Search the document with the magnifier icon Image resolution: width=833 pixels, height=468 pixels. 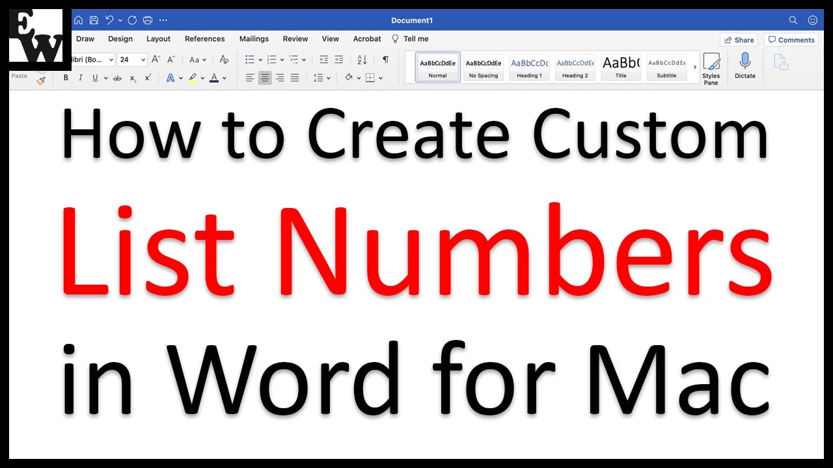(793, 20)
